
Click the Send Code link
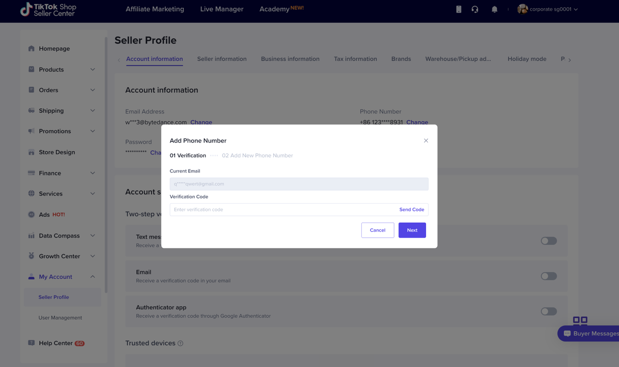click(412, 210)
